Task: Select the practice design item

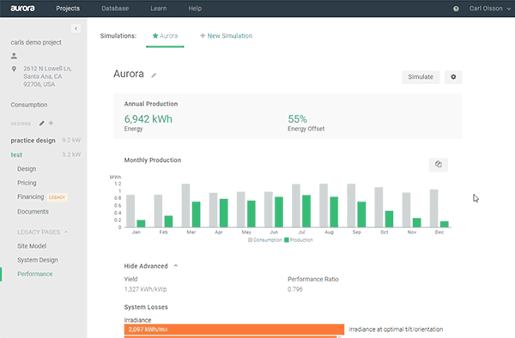Action: (33, 141)
